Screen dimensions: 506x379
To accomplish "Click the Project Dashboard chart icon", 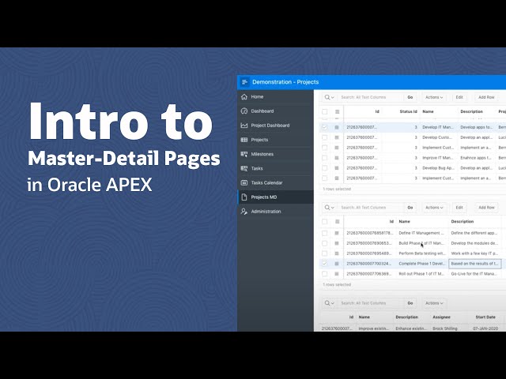I will (x=244, y=126).
